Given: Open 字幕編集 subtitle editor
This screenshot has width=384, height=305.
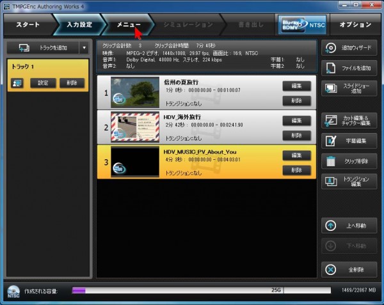Looking at the screenshot, I should coord(349,141).
